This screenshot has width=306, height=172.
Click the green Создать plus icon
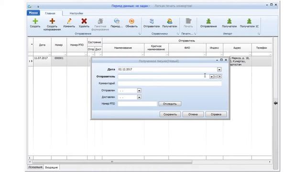[35, 21]
